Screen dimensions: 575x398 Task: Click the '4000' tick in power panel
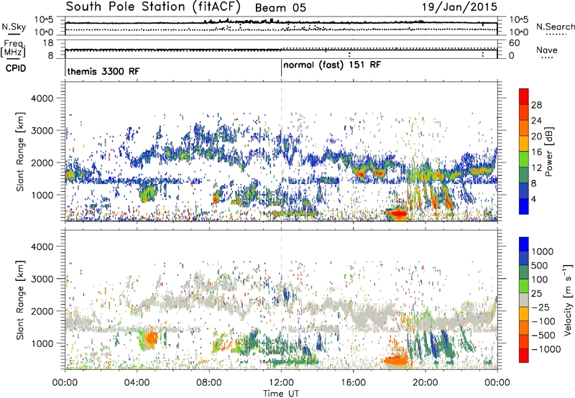pos(42,98)
